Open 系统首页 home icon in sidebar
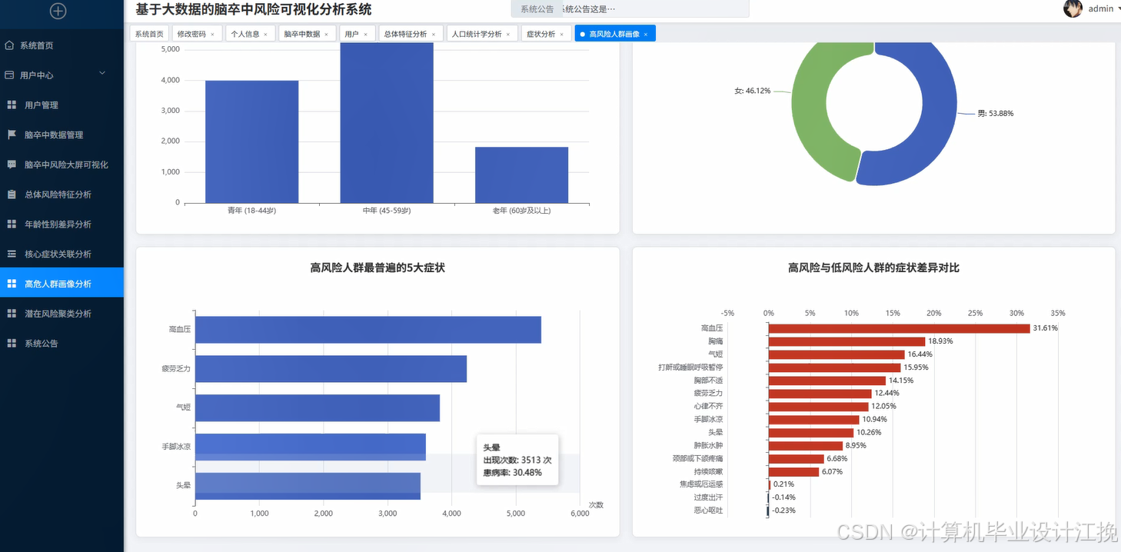Viewport: 1121px width, 552px height. click(x=9, y=45)
